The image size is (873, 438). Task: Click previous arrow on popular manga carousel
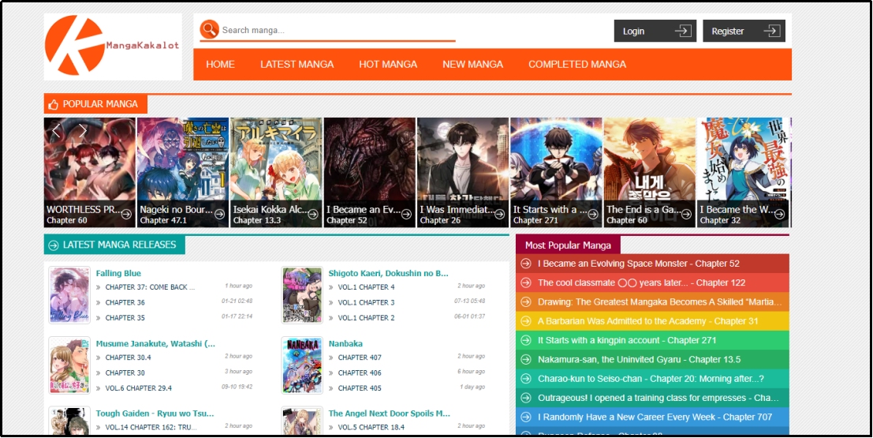click(x=56, y=132)
